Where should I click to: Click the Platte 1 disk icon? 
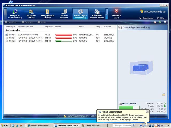point(7,38)
